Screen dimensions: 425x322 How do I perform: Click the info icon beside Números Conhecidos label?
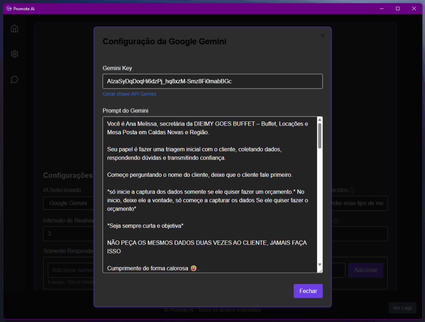click(x=352, y=190)
